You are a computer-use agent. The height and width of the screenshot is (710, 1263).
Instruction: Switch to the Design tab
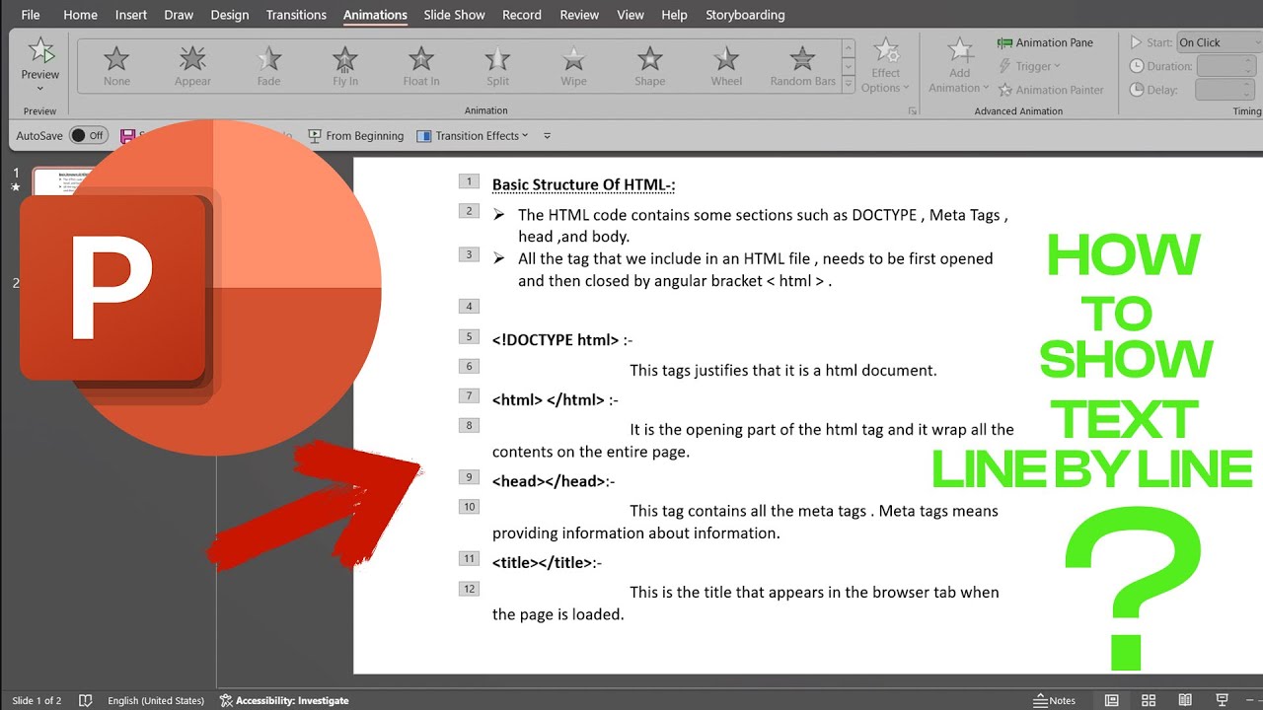point(230,15)
